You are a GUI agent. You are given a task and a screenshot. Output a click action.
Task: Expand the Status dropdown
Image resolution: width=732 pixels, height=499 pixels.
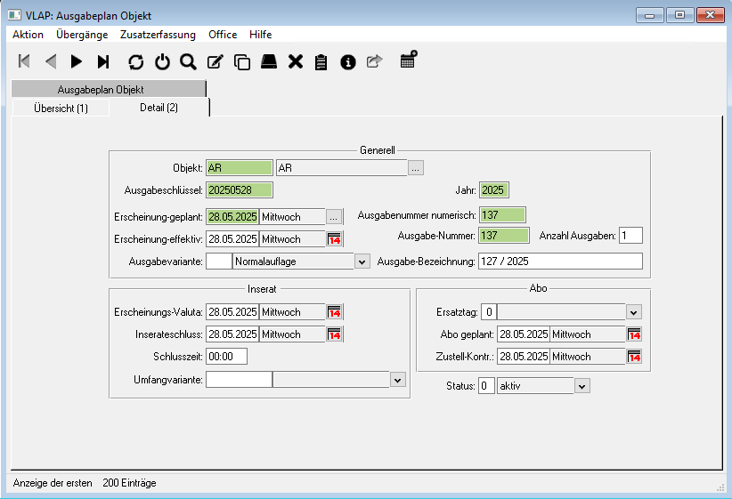[x=582, y=386]
